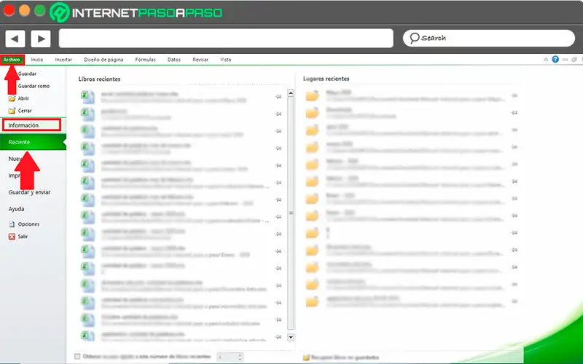Minimize the ribbon with the caret icon
Viewport: 583px width, 364px height.
pyautogui.click(x=546, y=60)
